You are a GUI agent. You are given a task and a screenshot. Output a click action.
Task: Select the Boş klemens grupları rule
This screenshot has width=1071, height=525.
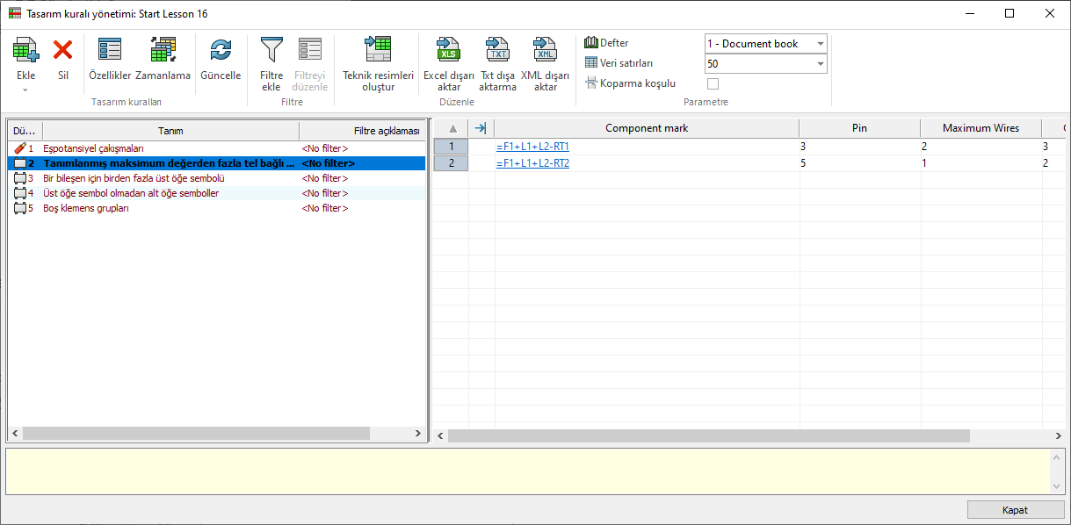pos(86,208)
